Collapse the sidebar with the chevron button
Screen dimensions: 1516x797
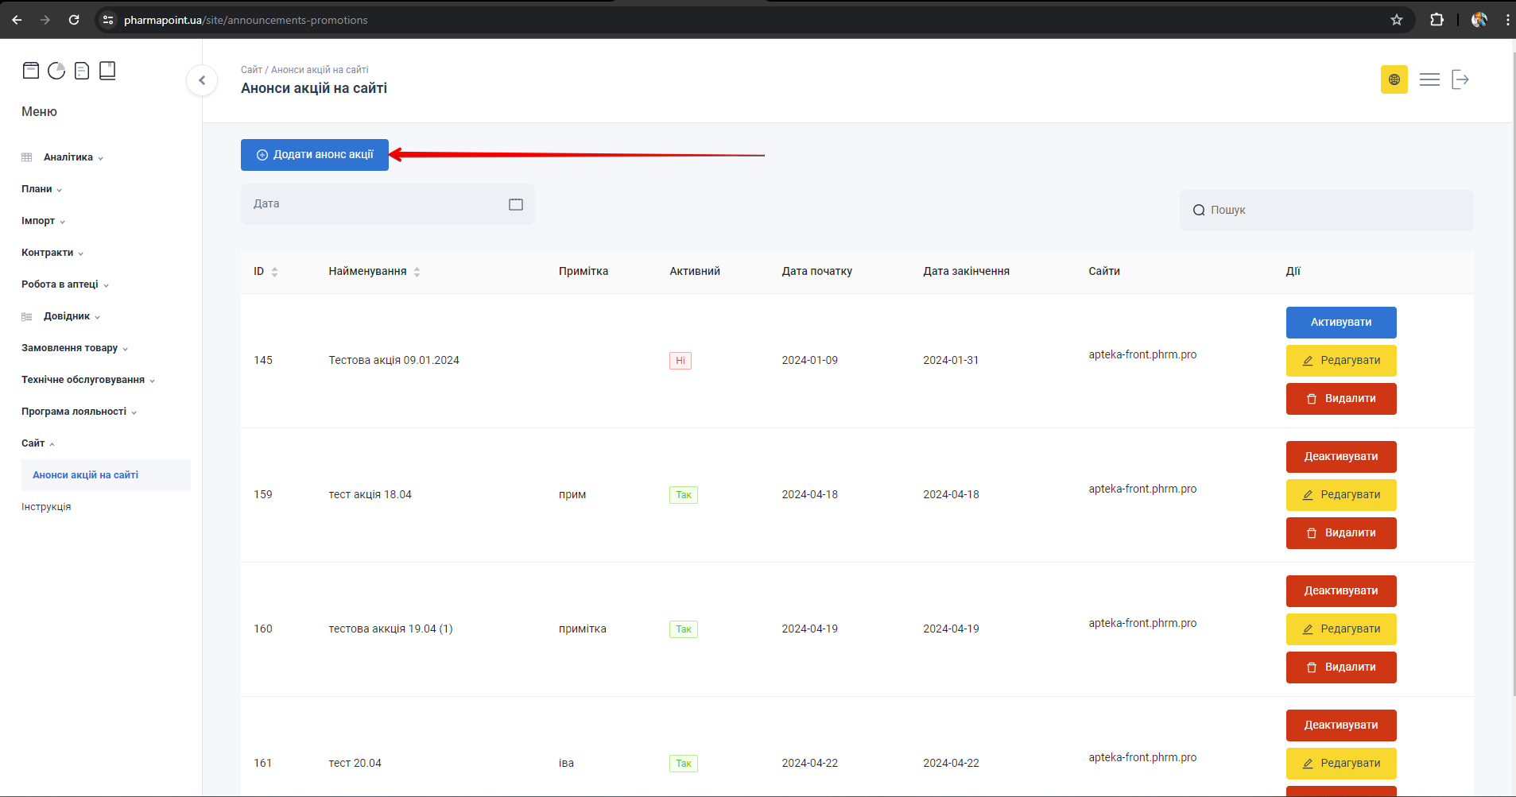(x=202, y=80)
